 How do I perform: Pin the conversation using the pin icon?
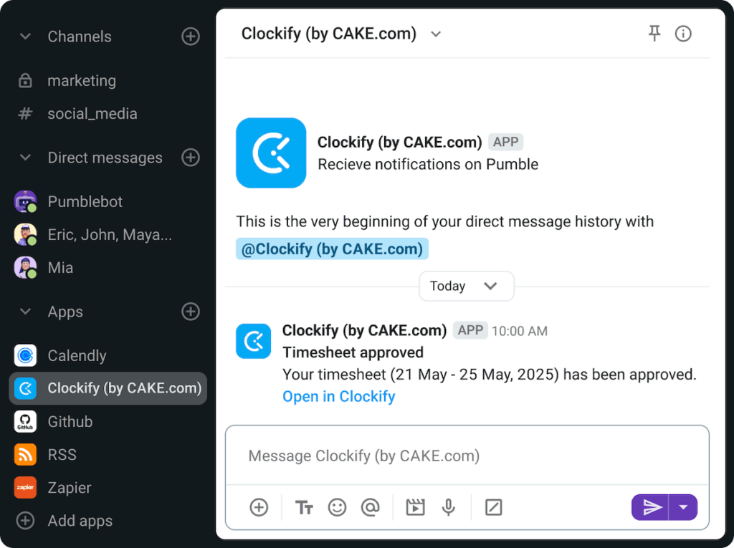tap(654, 34)
